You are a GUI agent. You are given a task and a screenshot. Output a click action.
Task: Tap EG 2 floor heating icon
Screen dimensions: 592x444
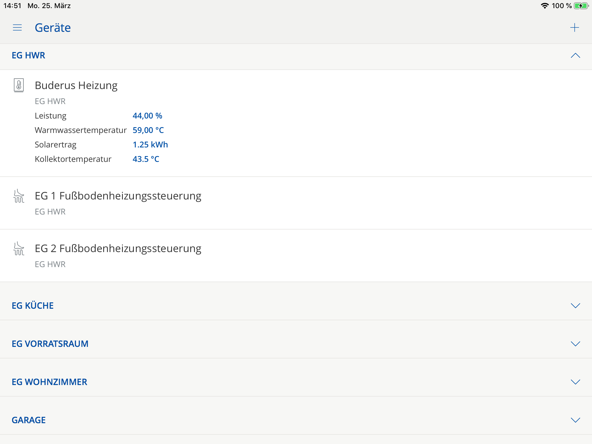tap(19, 249)
